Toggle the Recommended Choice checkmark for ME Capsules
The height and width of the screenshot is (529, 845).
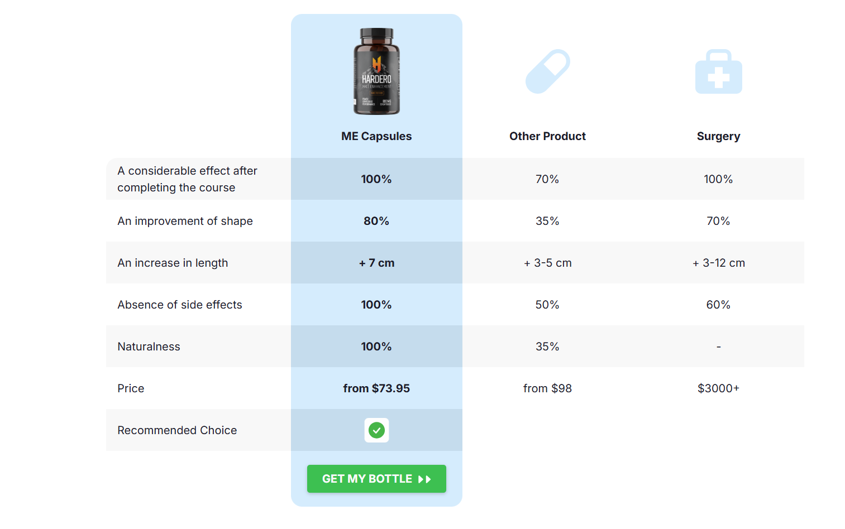point(376,430)
